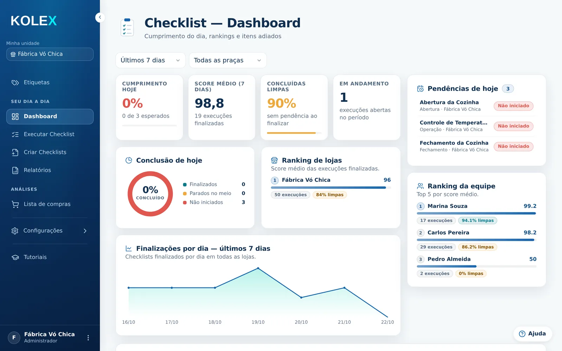
Task: Click the Tutoriais graduation cap icon
Action: pyautogui.click(x=15, y=257)
